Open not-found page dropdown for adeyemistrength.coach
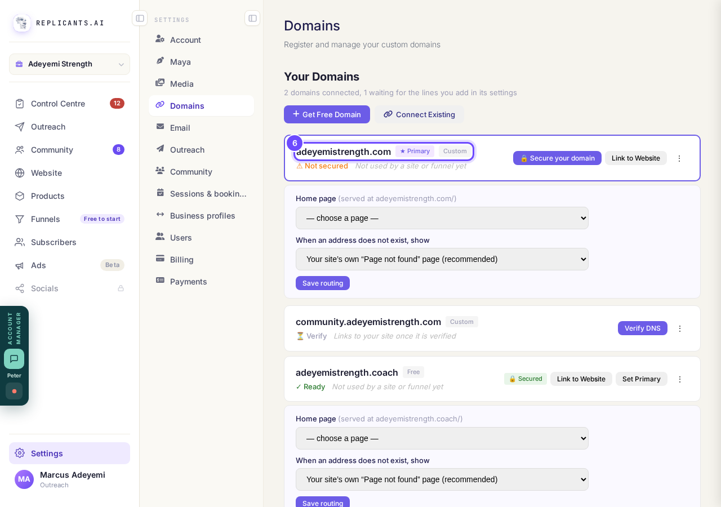 click(442, 479)
